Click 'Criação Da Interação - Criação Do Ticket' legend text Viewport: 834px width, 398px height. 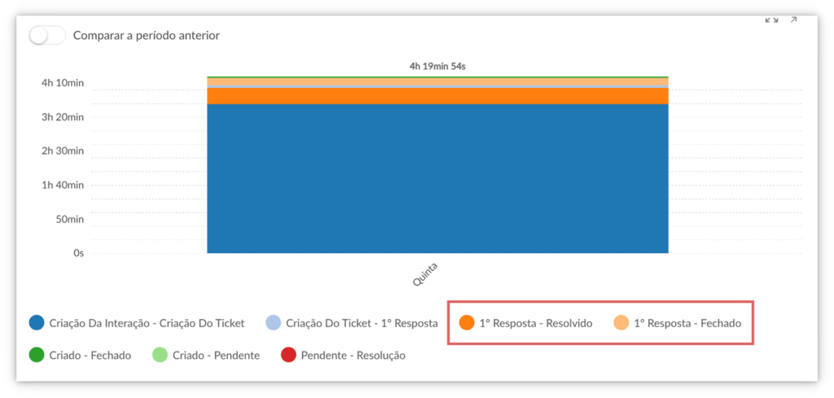[x=147, y=323]
